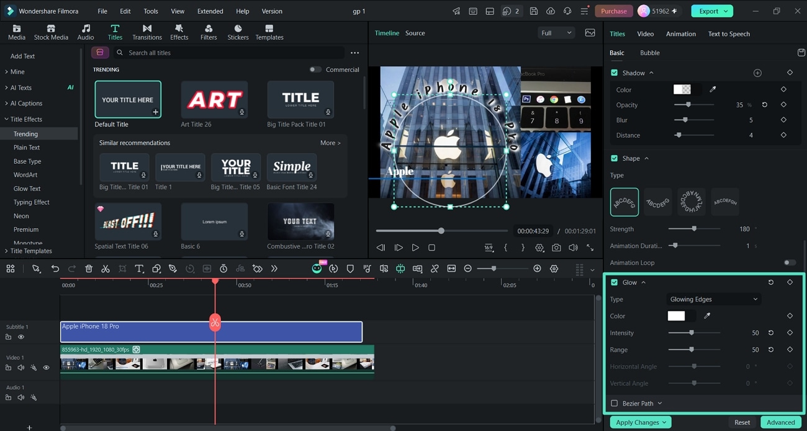Click the redo arrow in timeline toolbar
Image resolution: width=807 pixels, height=431 pixels.
72,269
